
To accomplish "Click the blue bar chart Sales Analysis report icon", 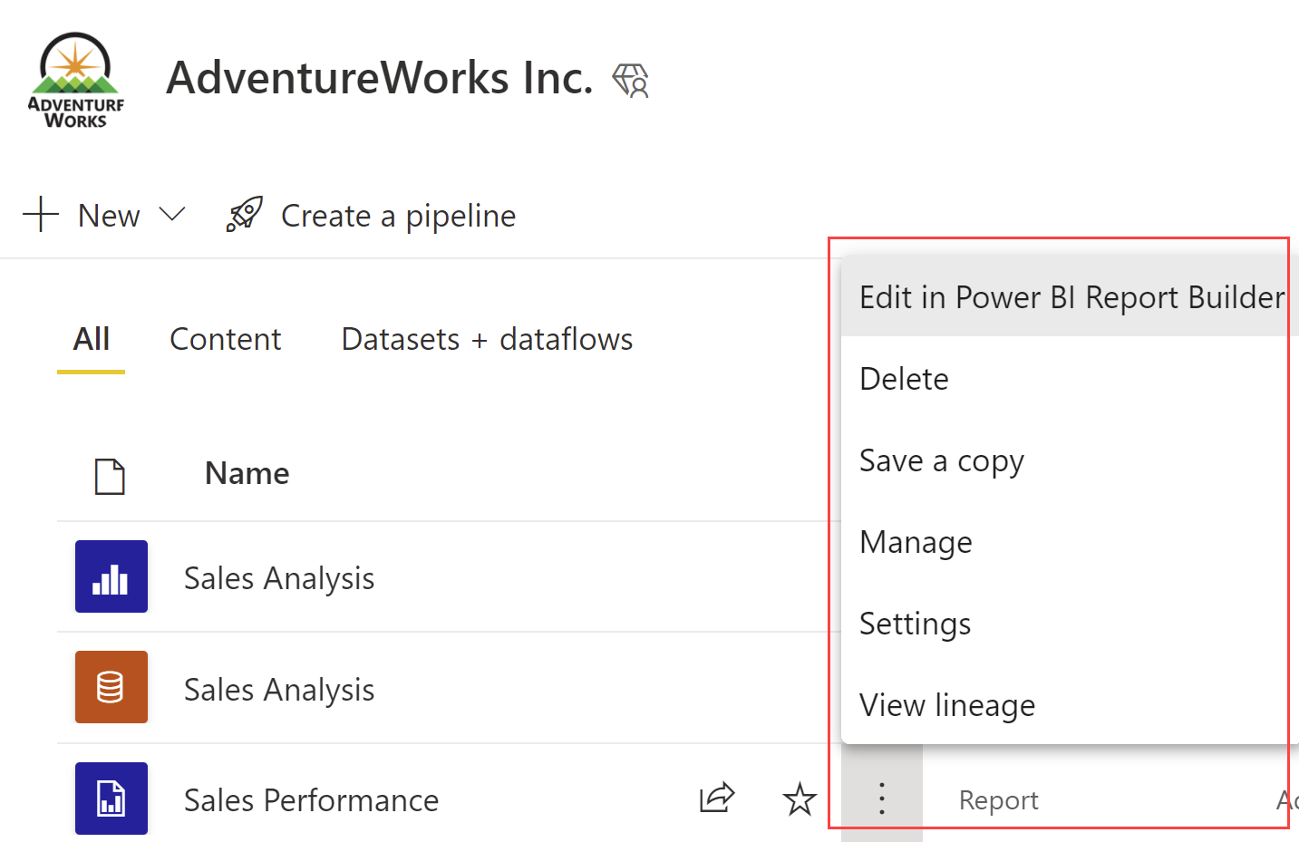I will point(111,576).
